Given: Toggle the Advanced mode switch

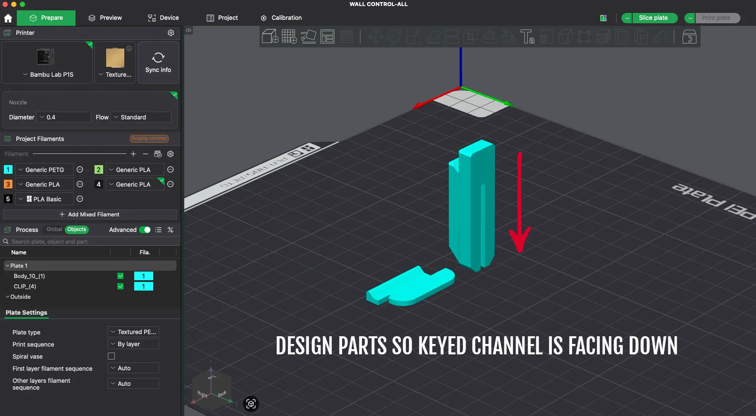Looking at the screenshot, I should 145,230.
